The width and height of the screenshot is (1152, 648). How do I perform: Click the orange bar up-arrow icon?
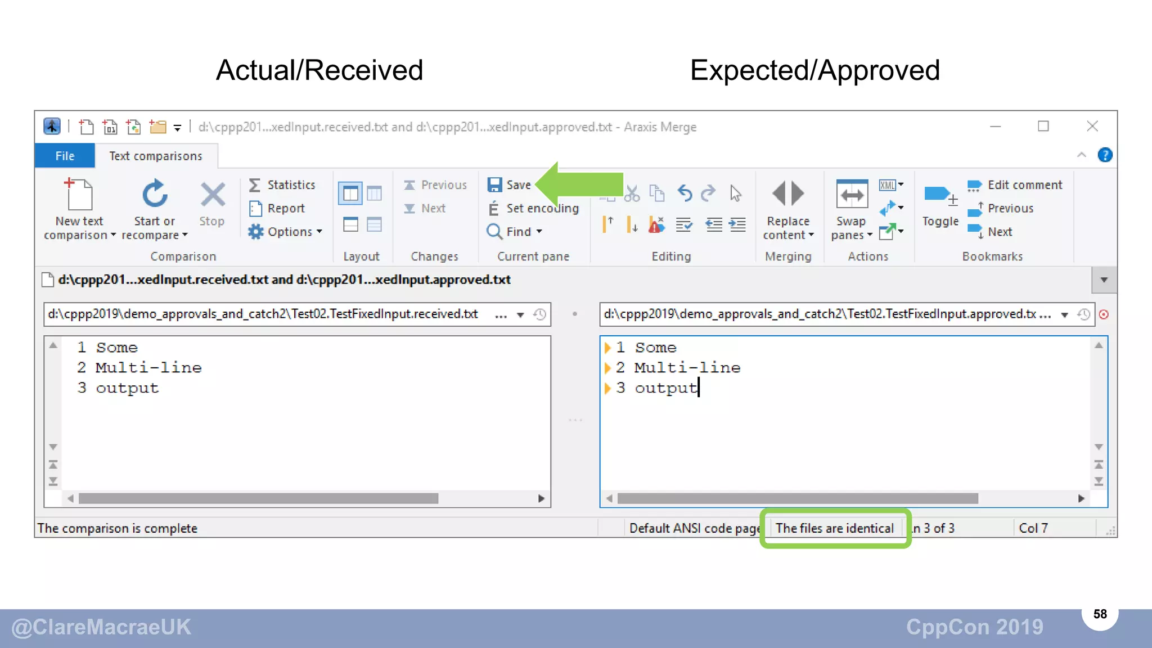(x=607, y=224)
